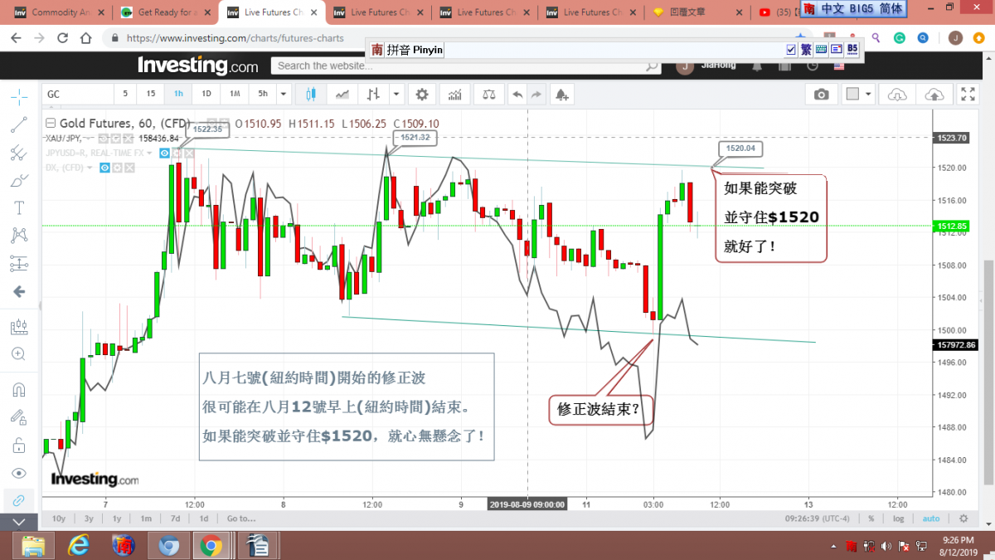Open the interval dropdown arrow
995x560 pixels.
coord(284,94)
